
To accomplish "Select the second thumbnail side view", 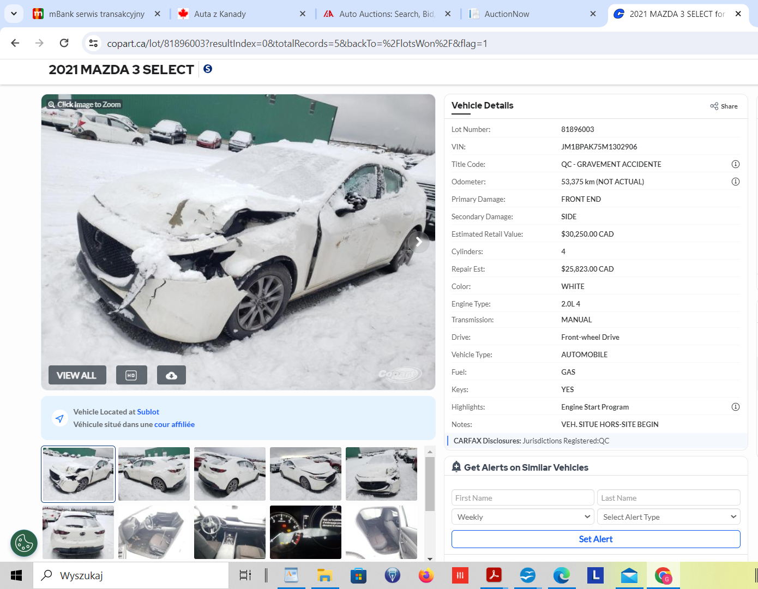I will [x=154, y=474].
